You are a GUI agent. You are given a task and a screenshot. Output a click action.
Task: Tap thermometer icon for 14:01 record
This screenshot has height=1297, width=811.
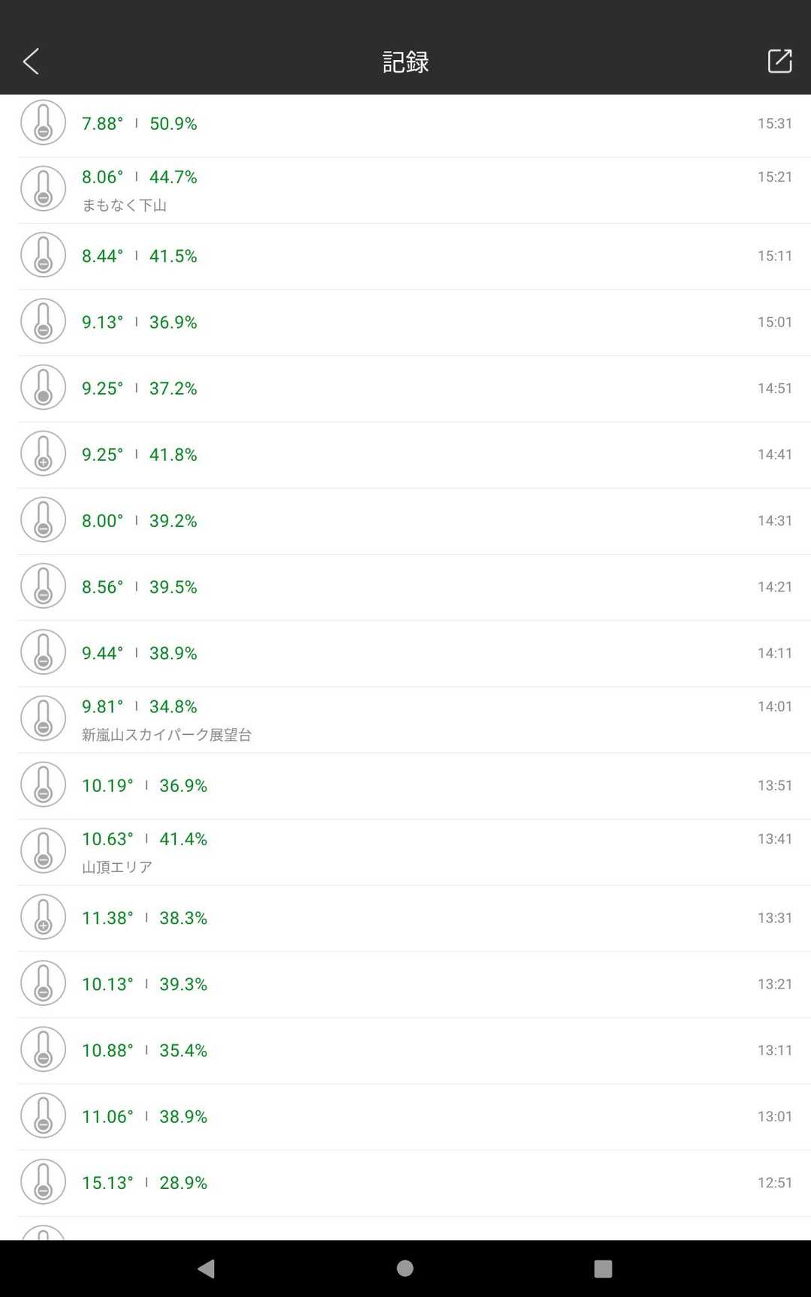pyautogui.click(x=43, y=718)
